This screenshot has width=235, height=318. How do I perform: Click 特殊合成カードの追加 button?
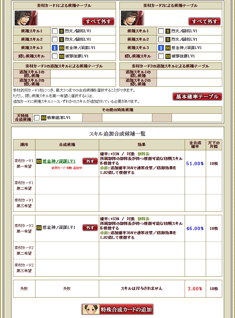pos(118,309)
